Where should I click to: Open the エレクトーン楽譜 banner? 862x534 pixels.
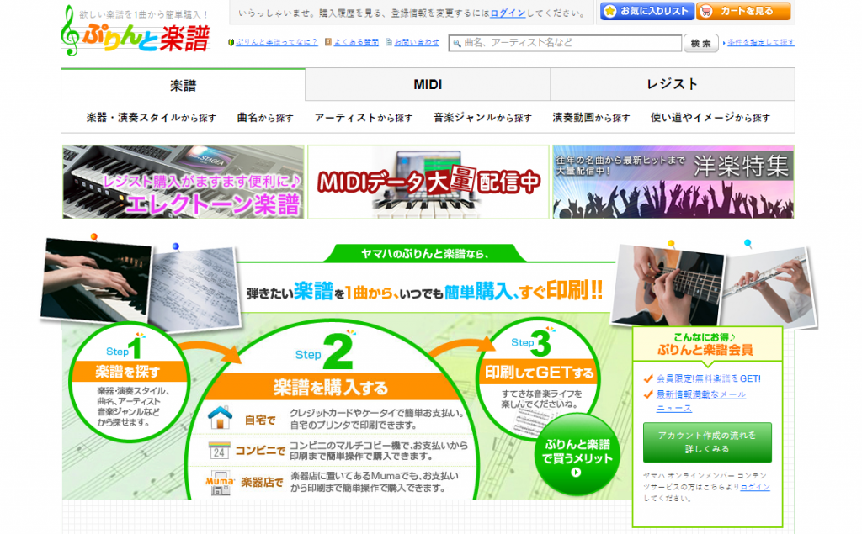coord(183,182)
